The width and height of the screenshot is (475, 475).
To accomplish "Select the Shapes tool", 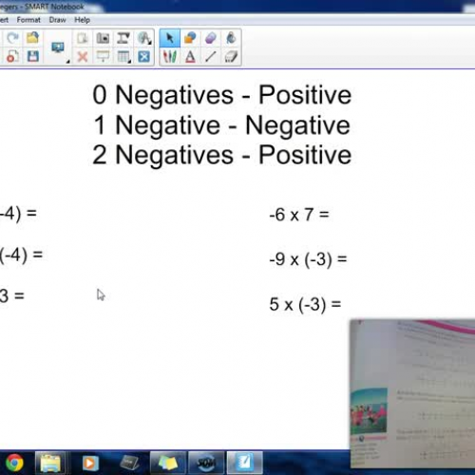I will pos(190,38).
